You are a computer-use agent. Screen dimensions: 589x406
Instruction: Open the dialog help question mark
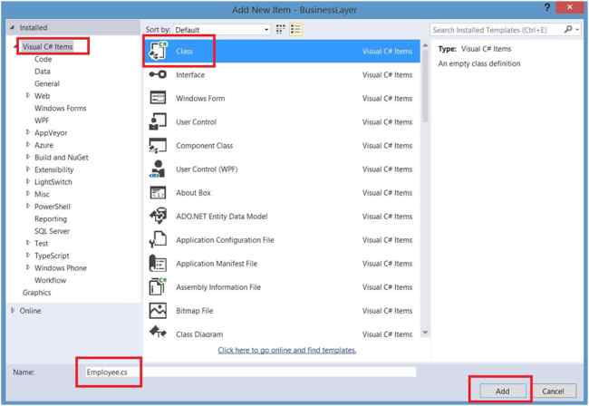547,7
